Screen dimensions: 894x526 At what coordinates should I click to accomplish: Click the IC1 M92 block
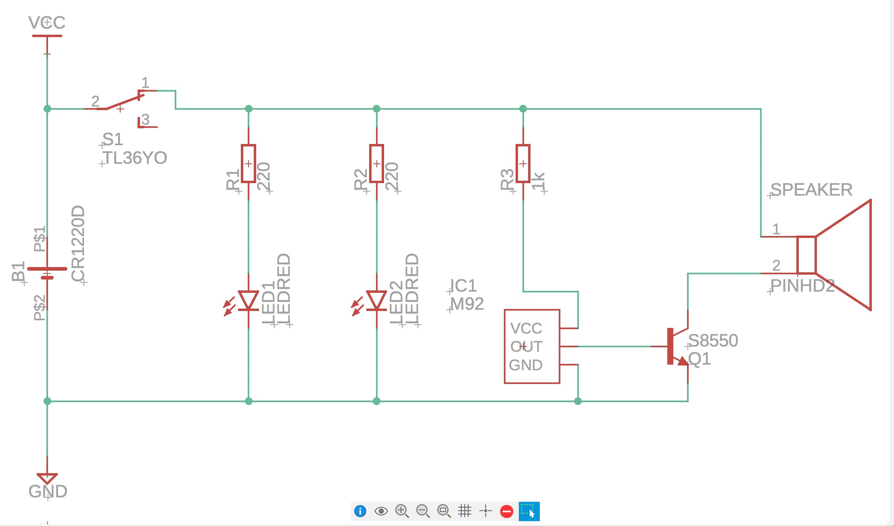pyautogui.click(x=532, y=346)
